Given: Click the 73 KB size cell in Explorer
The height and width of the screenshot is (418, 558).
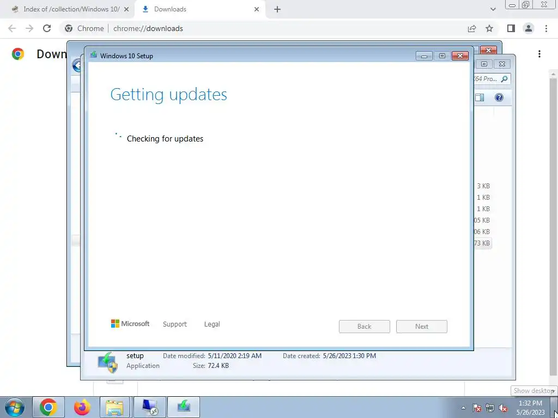Looking at the screenshot, I should (482, 243).
